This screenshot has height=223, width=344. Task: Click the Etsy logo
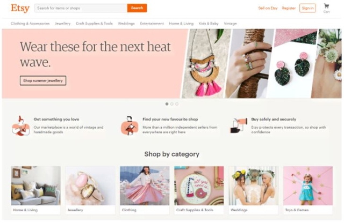tap(20, 9)
